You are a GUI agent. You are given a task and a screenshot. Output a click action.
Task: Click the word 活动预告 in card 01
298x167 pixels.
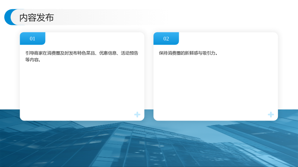(130, 53)
